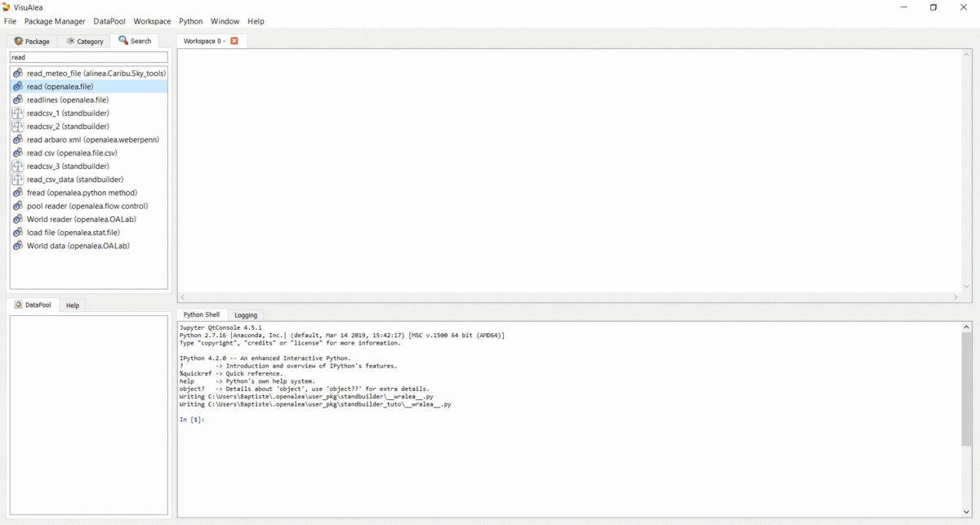Click the readcsv_3 composite node icon

17,166
